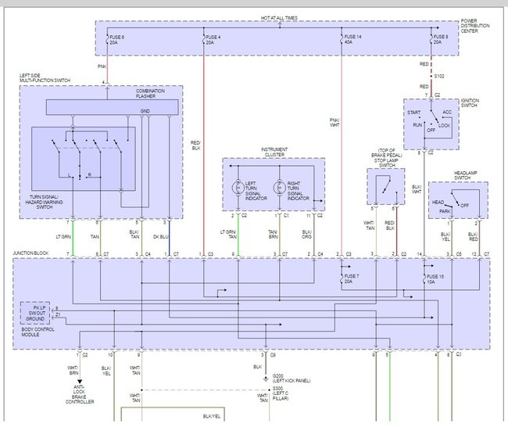Click RED/BLK label under stop lamp switch
Image resolution: width=508 pixels, height=427 pixels.
[x=389, y=226]
